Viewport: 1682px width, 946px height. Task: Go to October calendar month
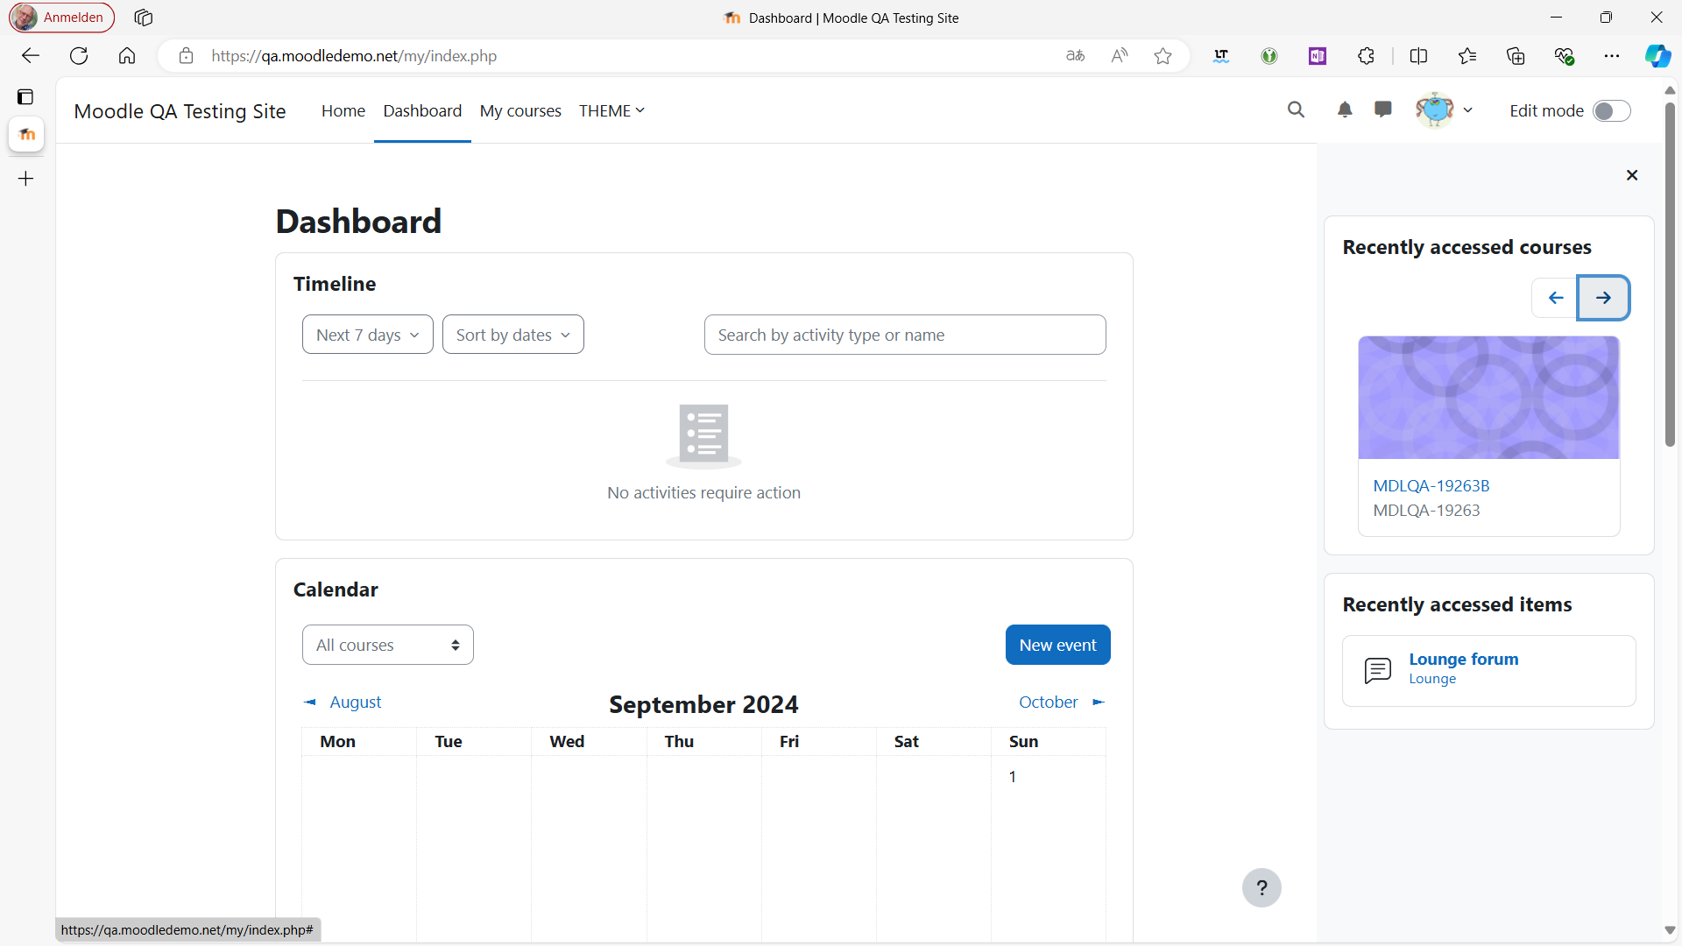(1062, 702)
